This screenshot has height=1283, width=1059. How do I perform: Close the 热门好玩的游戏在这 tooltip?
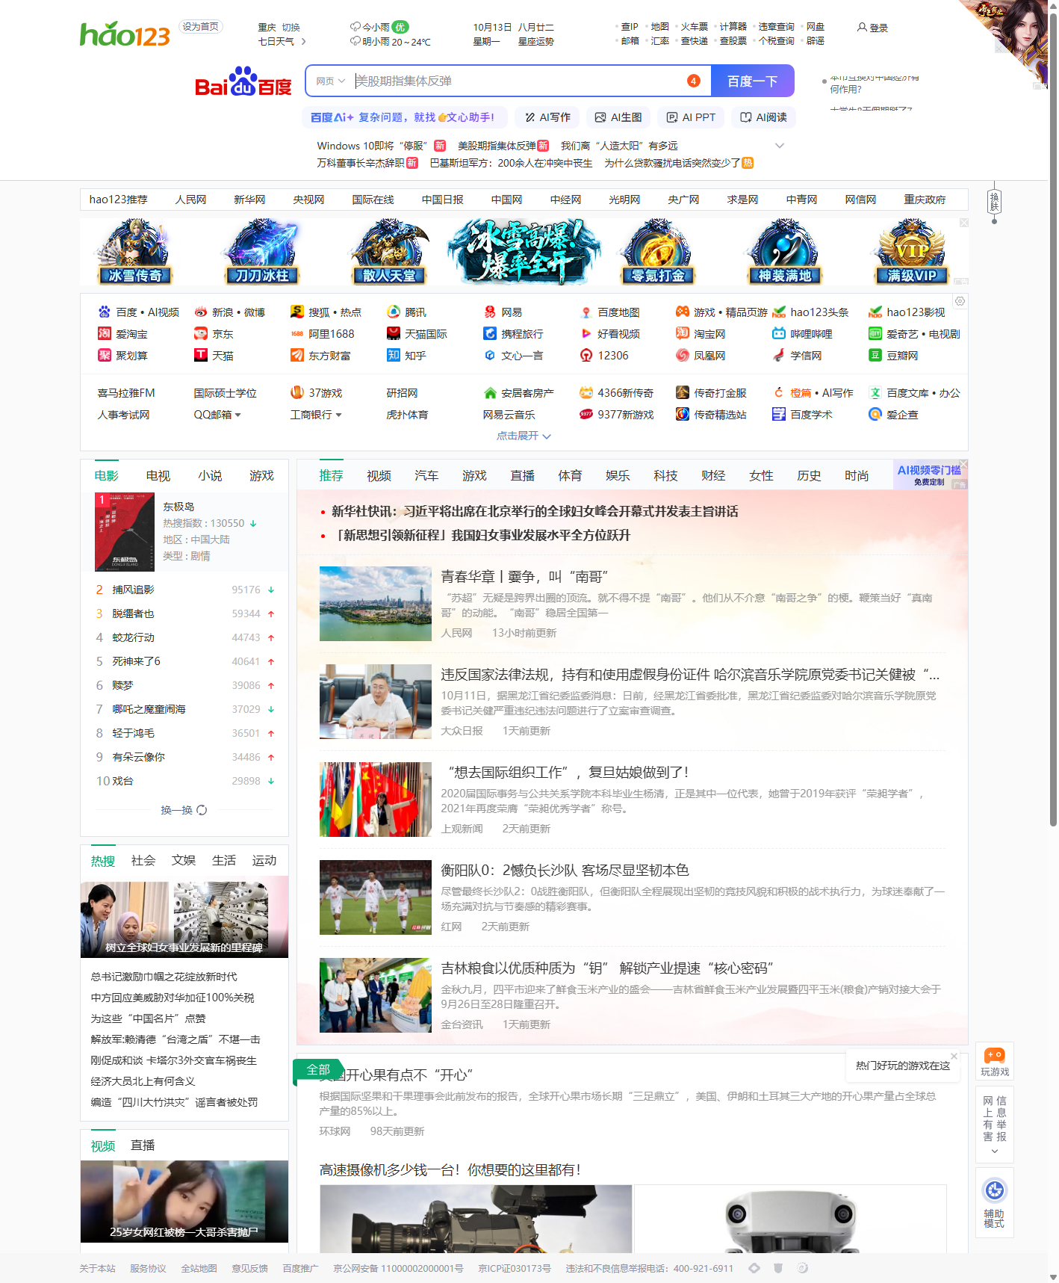tap(954, 1056)
